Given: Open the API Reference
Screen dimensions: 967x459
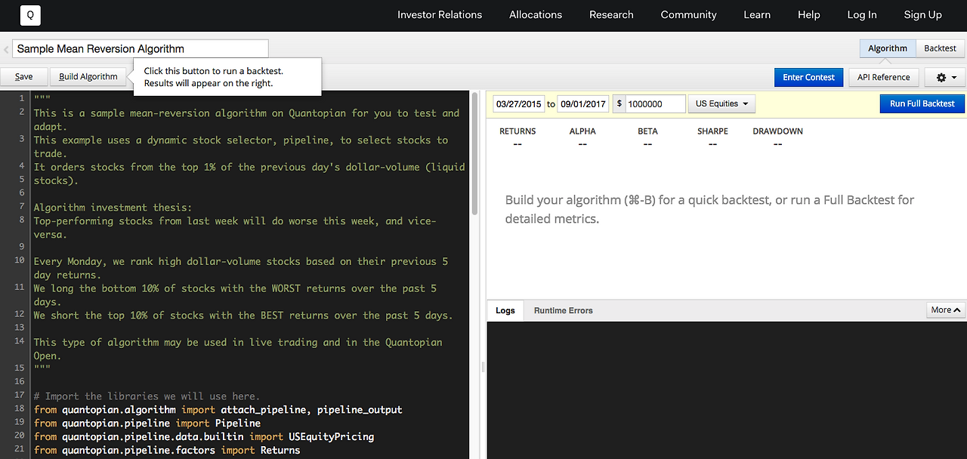Looking at the screenshot, I should click(883, 77).
